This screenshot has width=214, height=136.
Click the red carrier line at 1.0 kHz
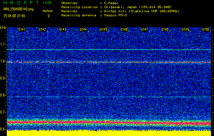109,62
